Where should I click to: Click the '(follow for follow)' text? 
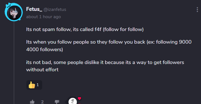[x=123, y=30]
